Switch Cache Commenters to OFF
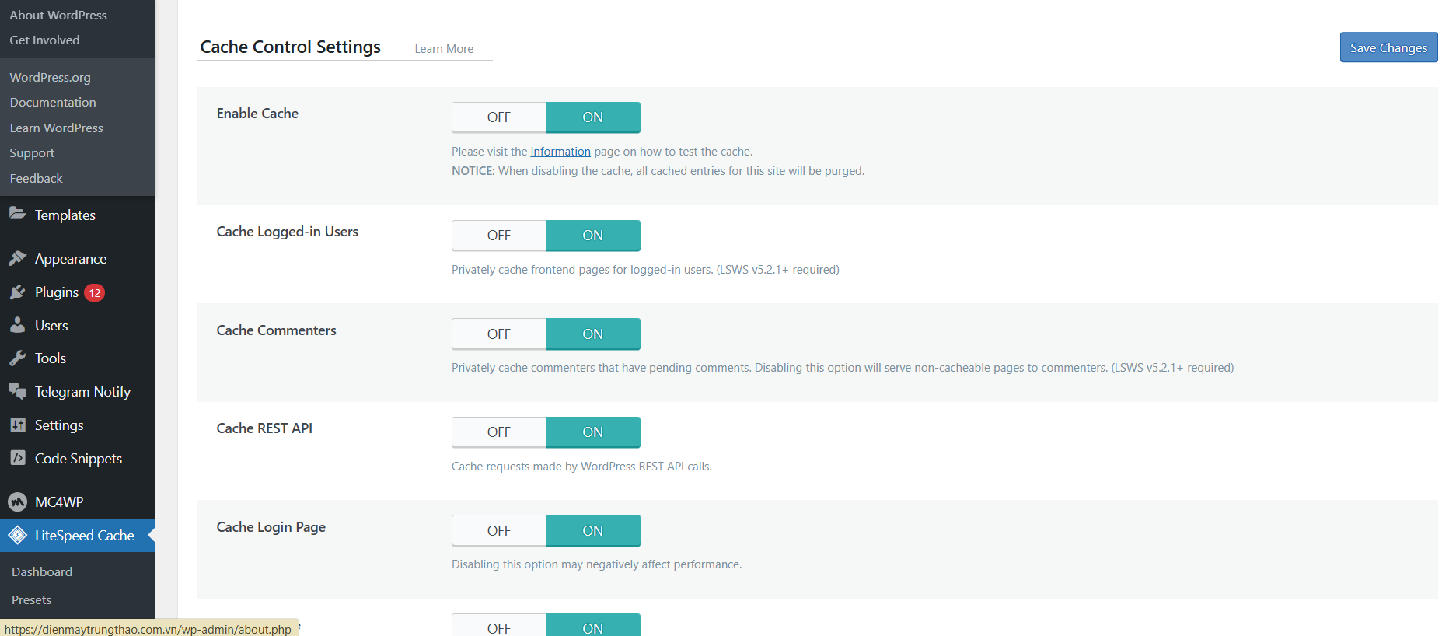1456x636 pixels. (498, 334)
